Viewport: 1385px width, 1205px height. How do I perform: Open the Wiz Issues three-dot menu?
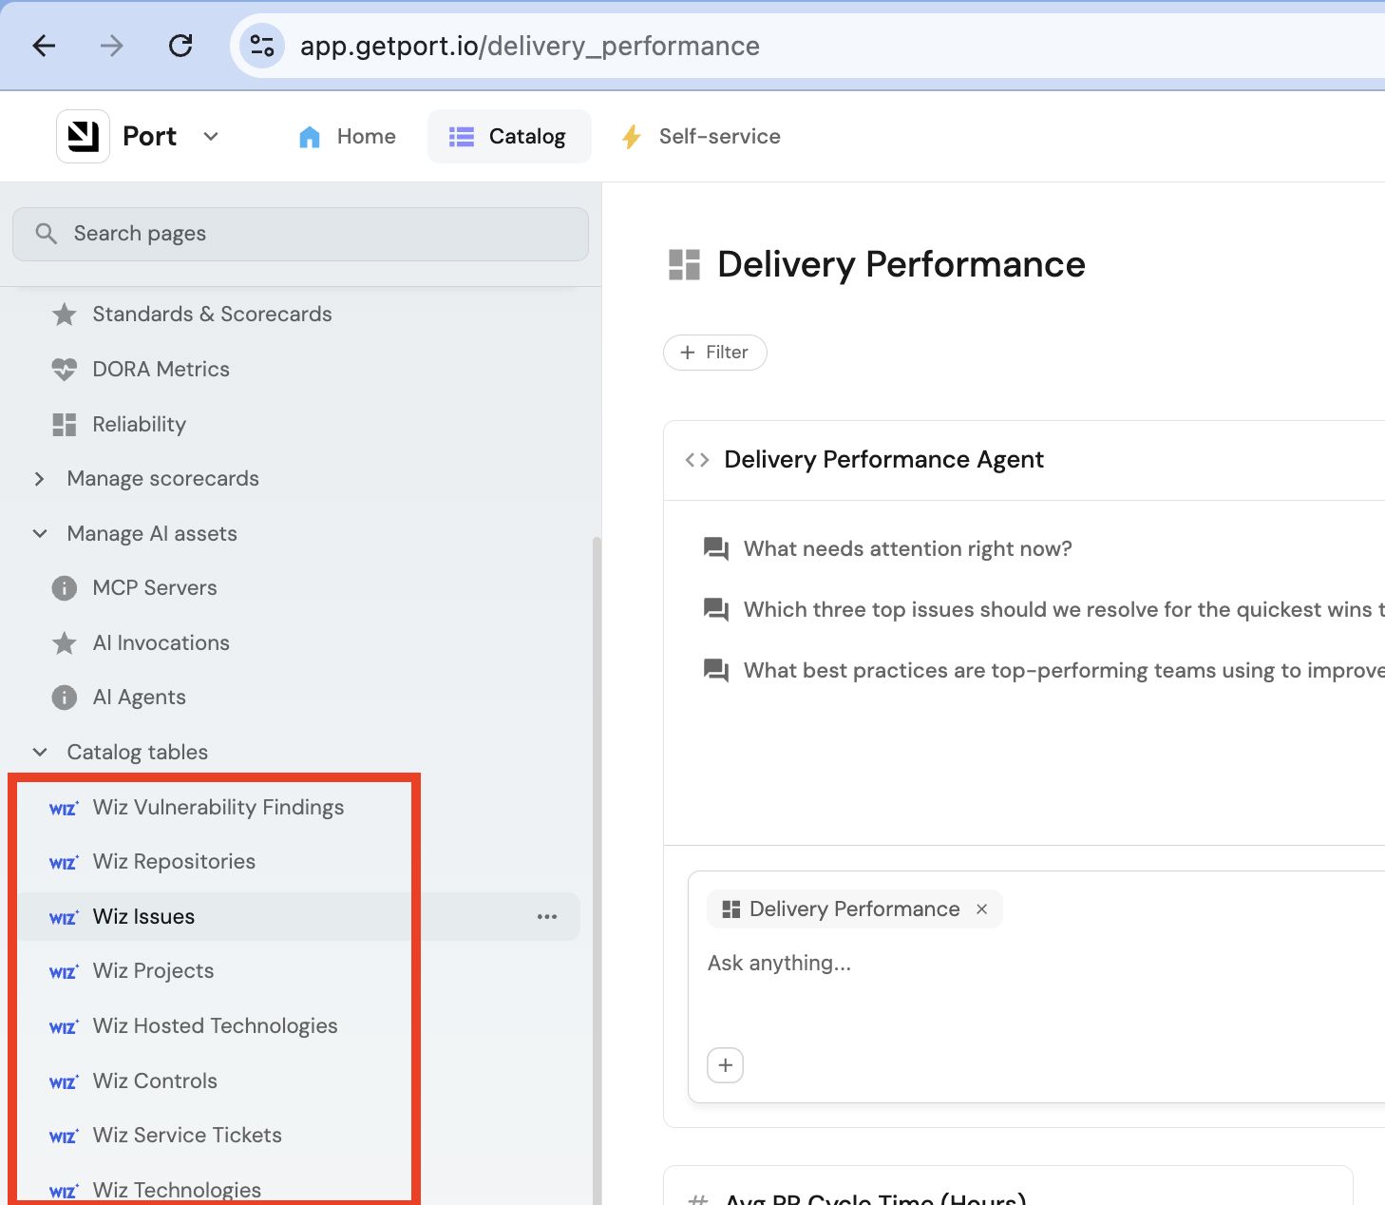pos(547,917)
